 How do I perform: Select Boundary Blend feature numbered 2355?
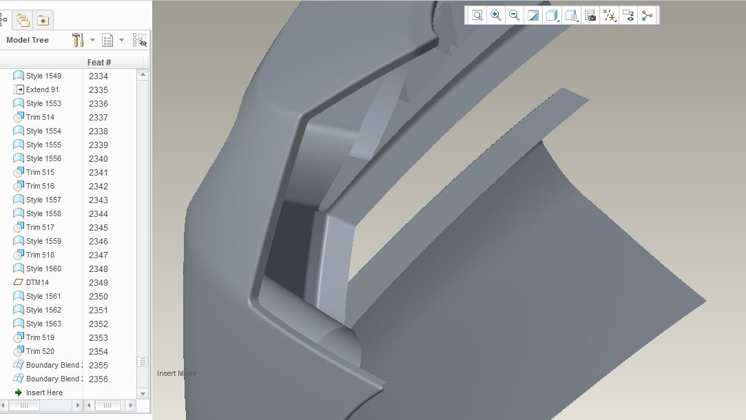click(x=54, y=366)
